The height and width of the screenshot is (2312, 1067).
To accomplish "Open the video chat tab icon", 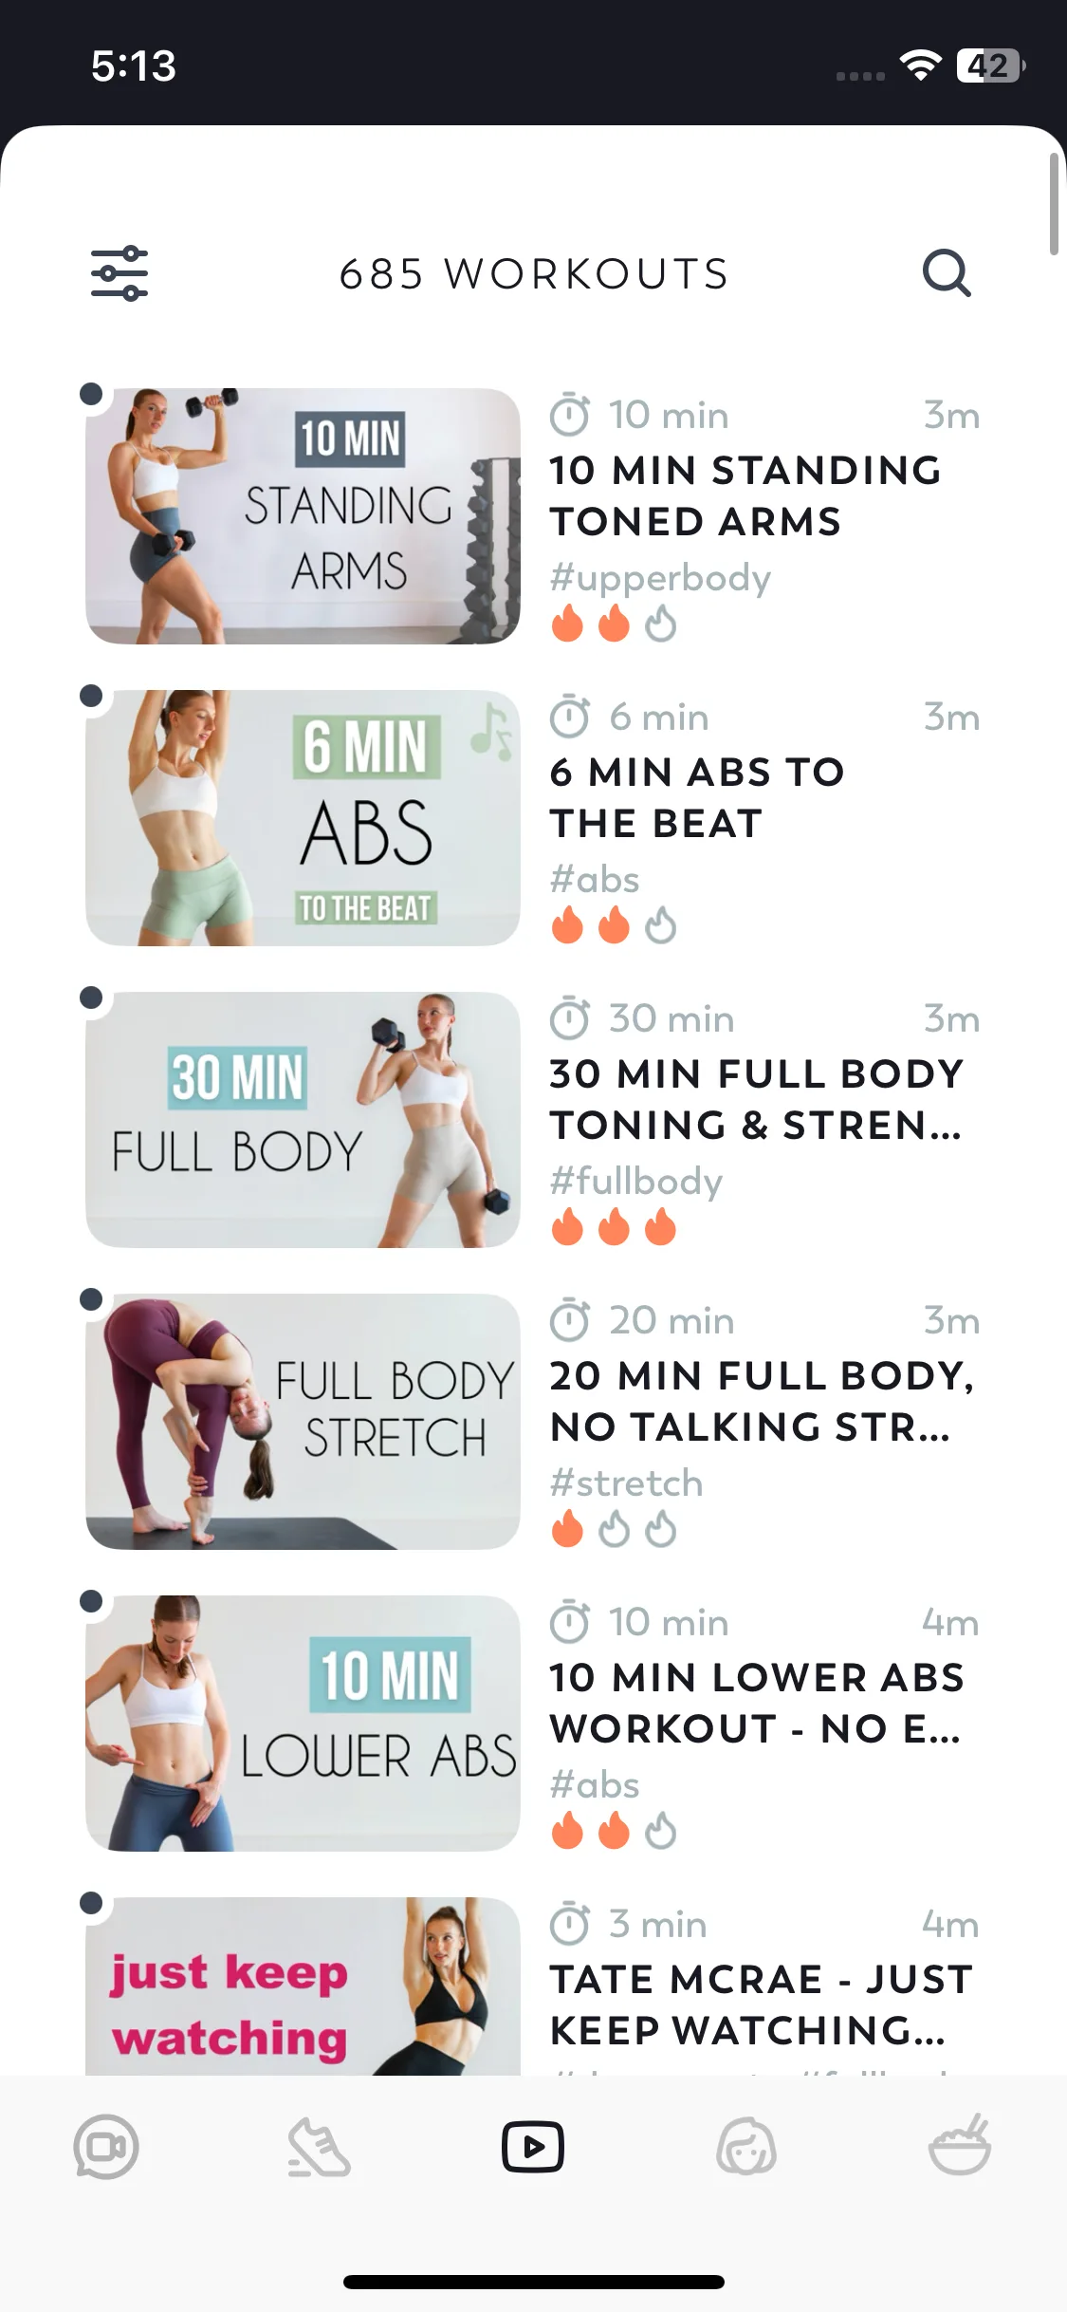I will click(106, 2147).
